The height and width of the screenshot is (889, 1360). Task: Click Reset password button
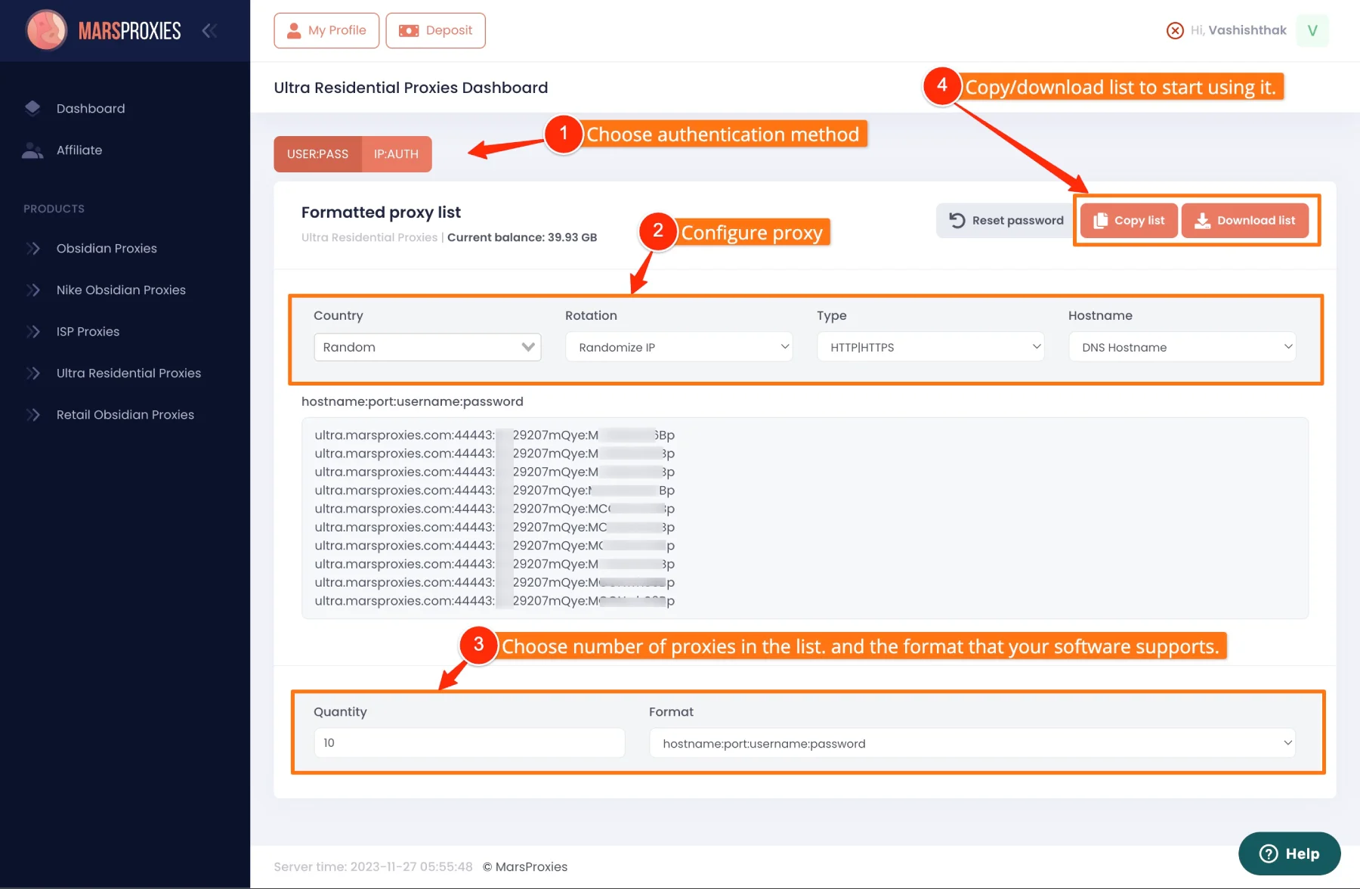click(1006, 220)
